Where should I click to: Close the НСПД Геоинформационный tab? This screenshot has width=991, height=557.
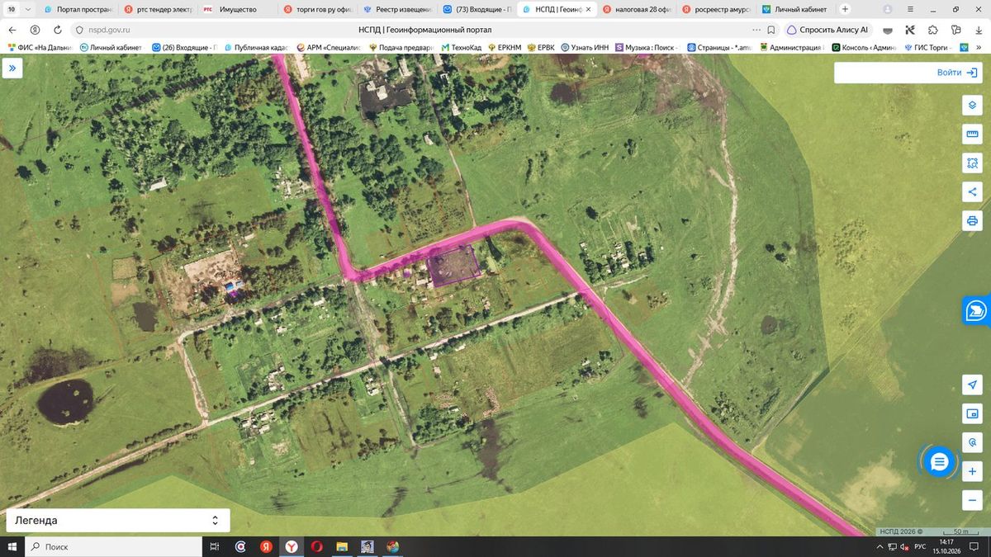tap(588, 9)
